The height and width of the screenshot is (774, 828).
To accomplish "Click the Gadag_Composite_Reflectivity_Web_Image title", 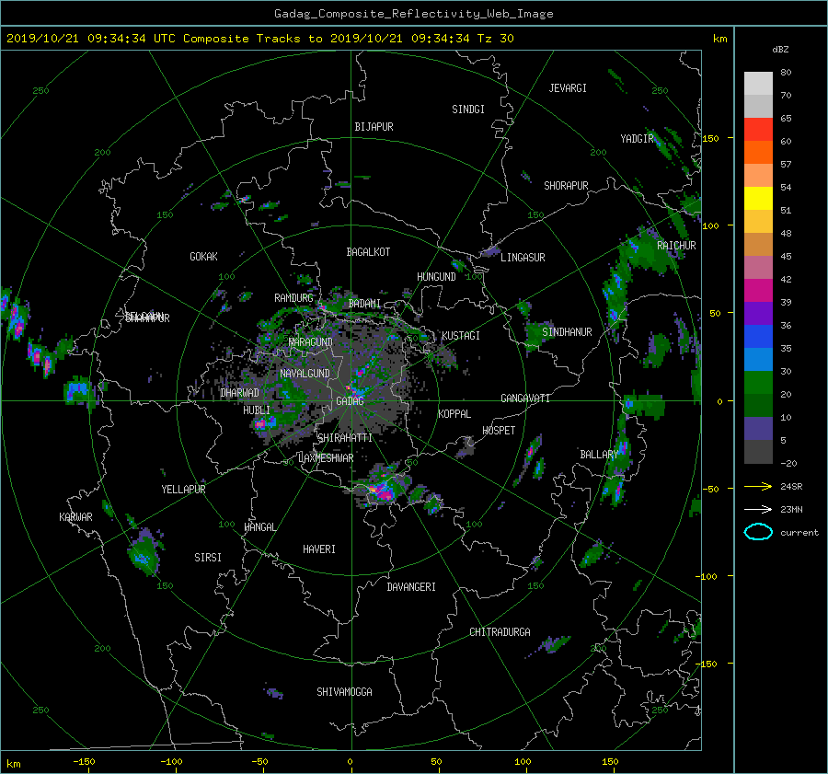I will coord(414,14).
